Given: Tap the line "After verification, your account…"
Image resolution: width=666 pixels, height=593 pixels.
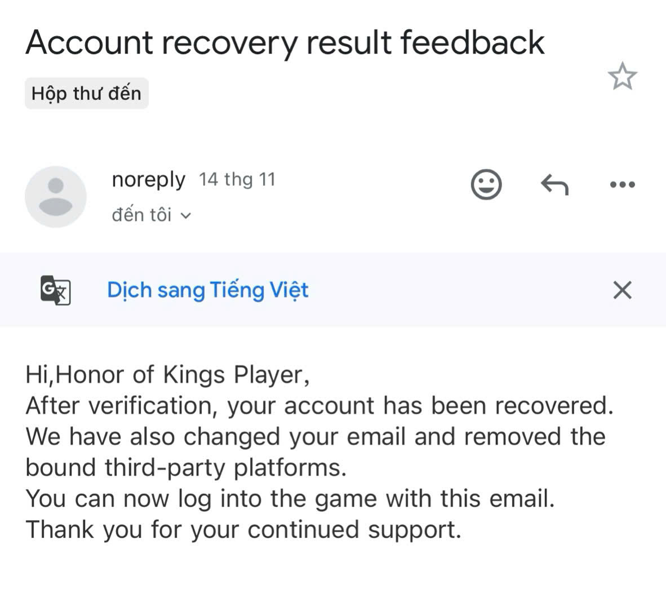Looking at the screenshot, I should tap(319, 406).
